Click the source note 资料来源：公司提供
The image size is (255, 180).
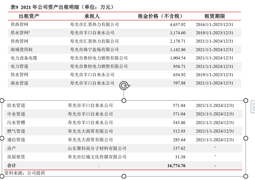pos(25,173)
